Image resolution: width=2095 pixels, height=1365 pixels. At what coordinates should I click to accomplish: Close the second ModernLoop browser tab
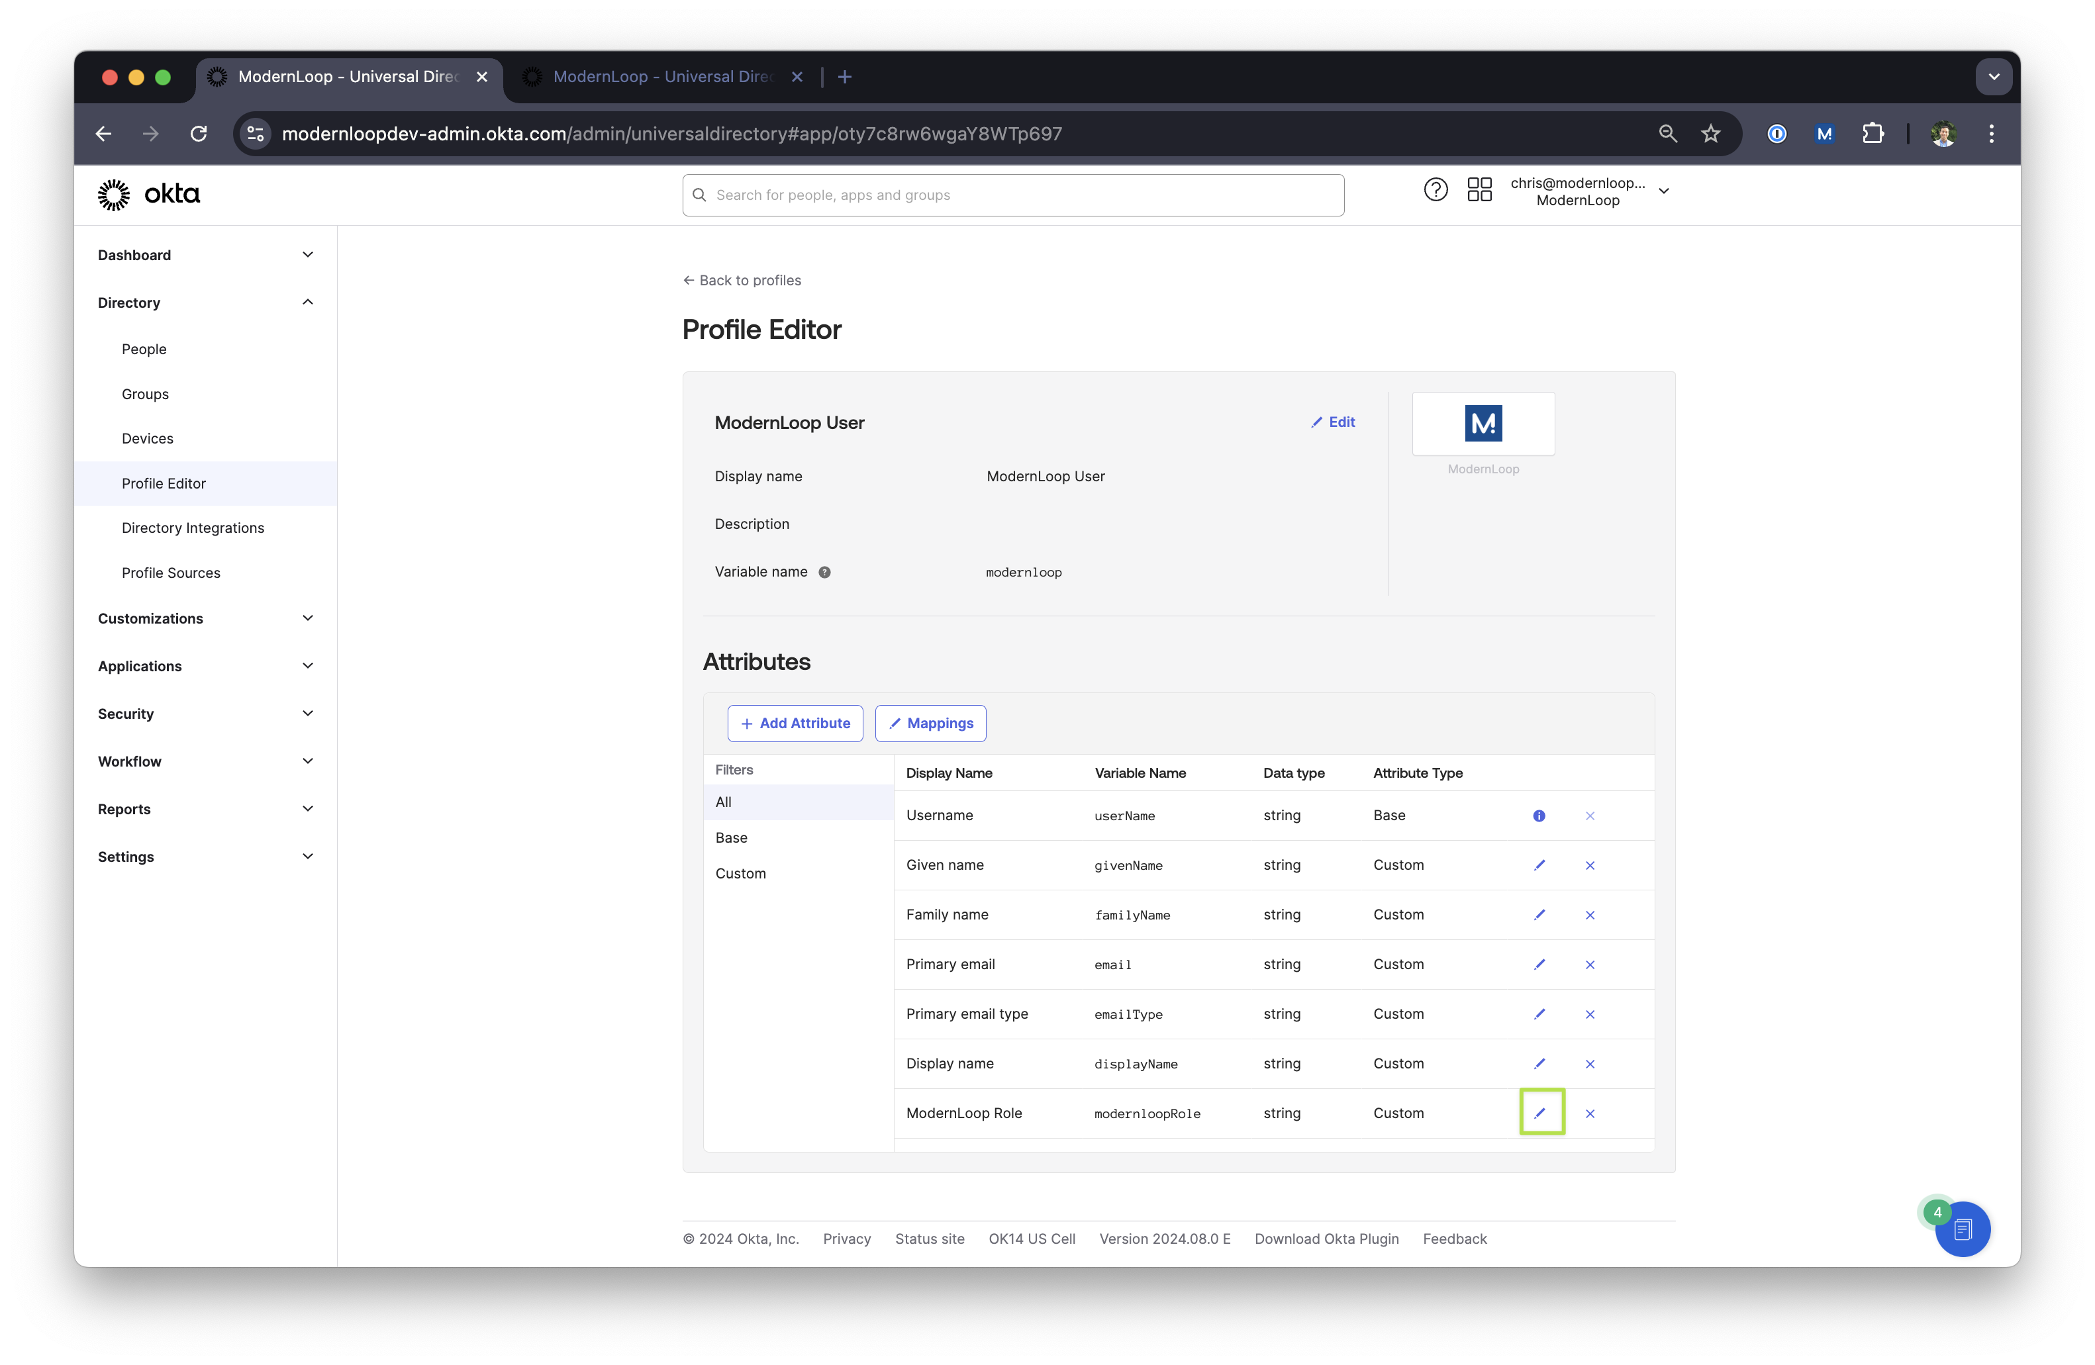point(797,77)
